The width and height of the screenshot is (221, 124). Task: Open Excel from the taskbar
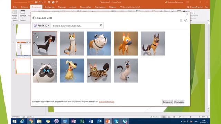[82, 121]
